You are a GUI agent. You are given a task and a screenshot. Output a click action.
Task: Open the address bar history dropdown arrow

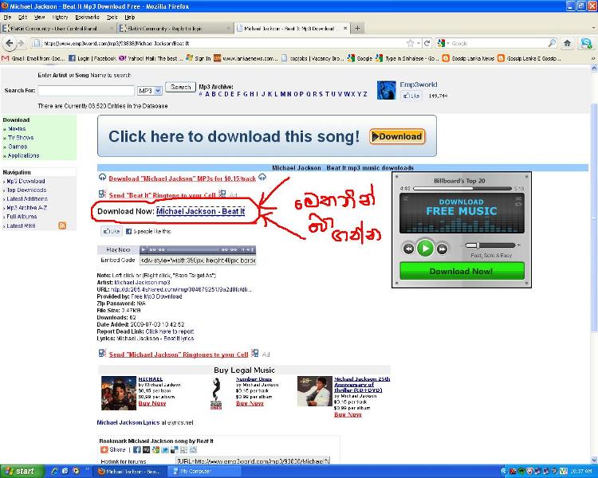click(419, 44)
